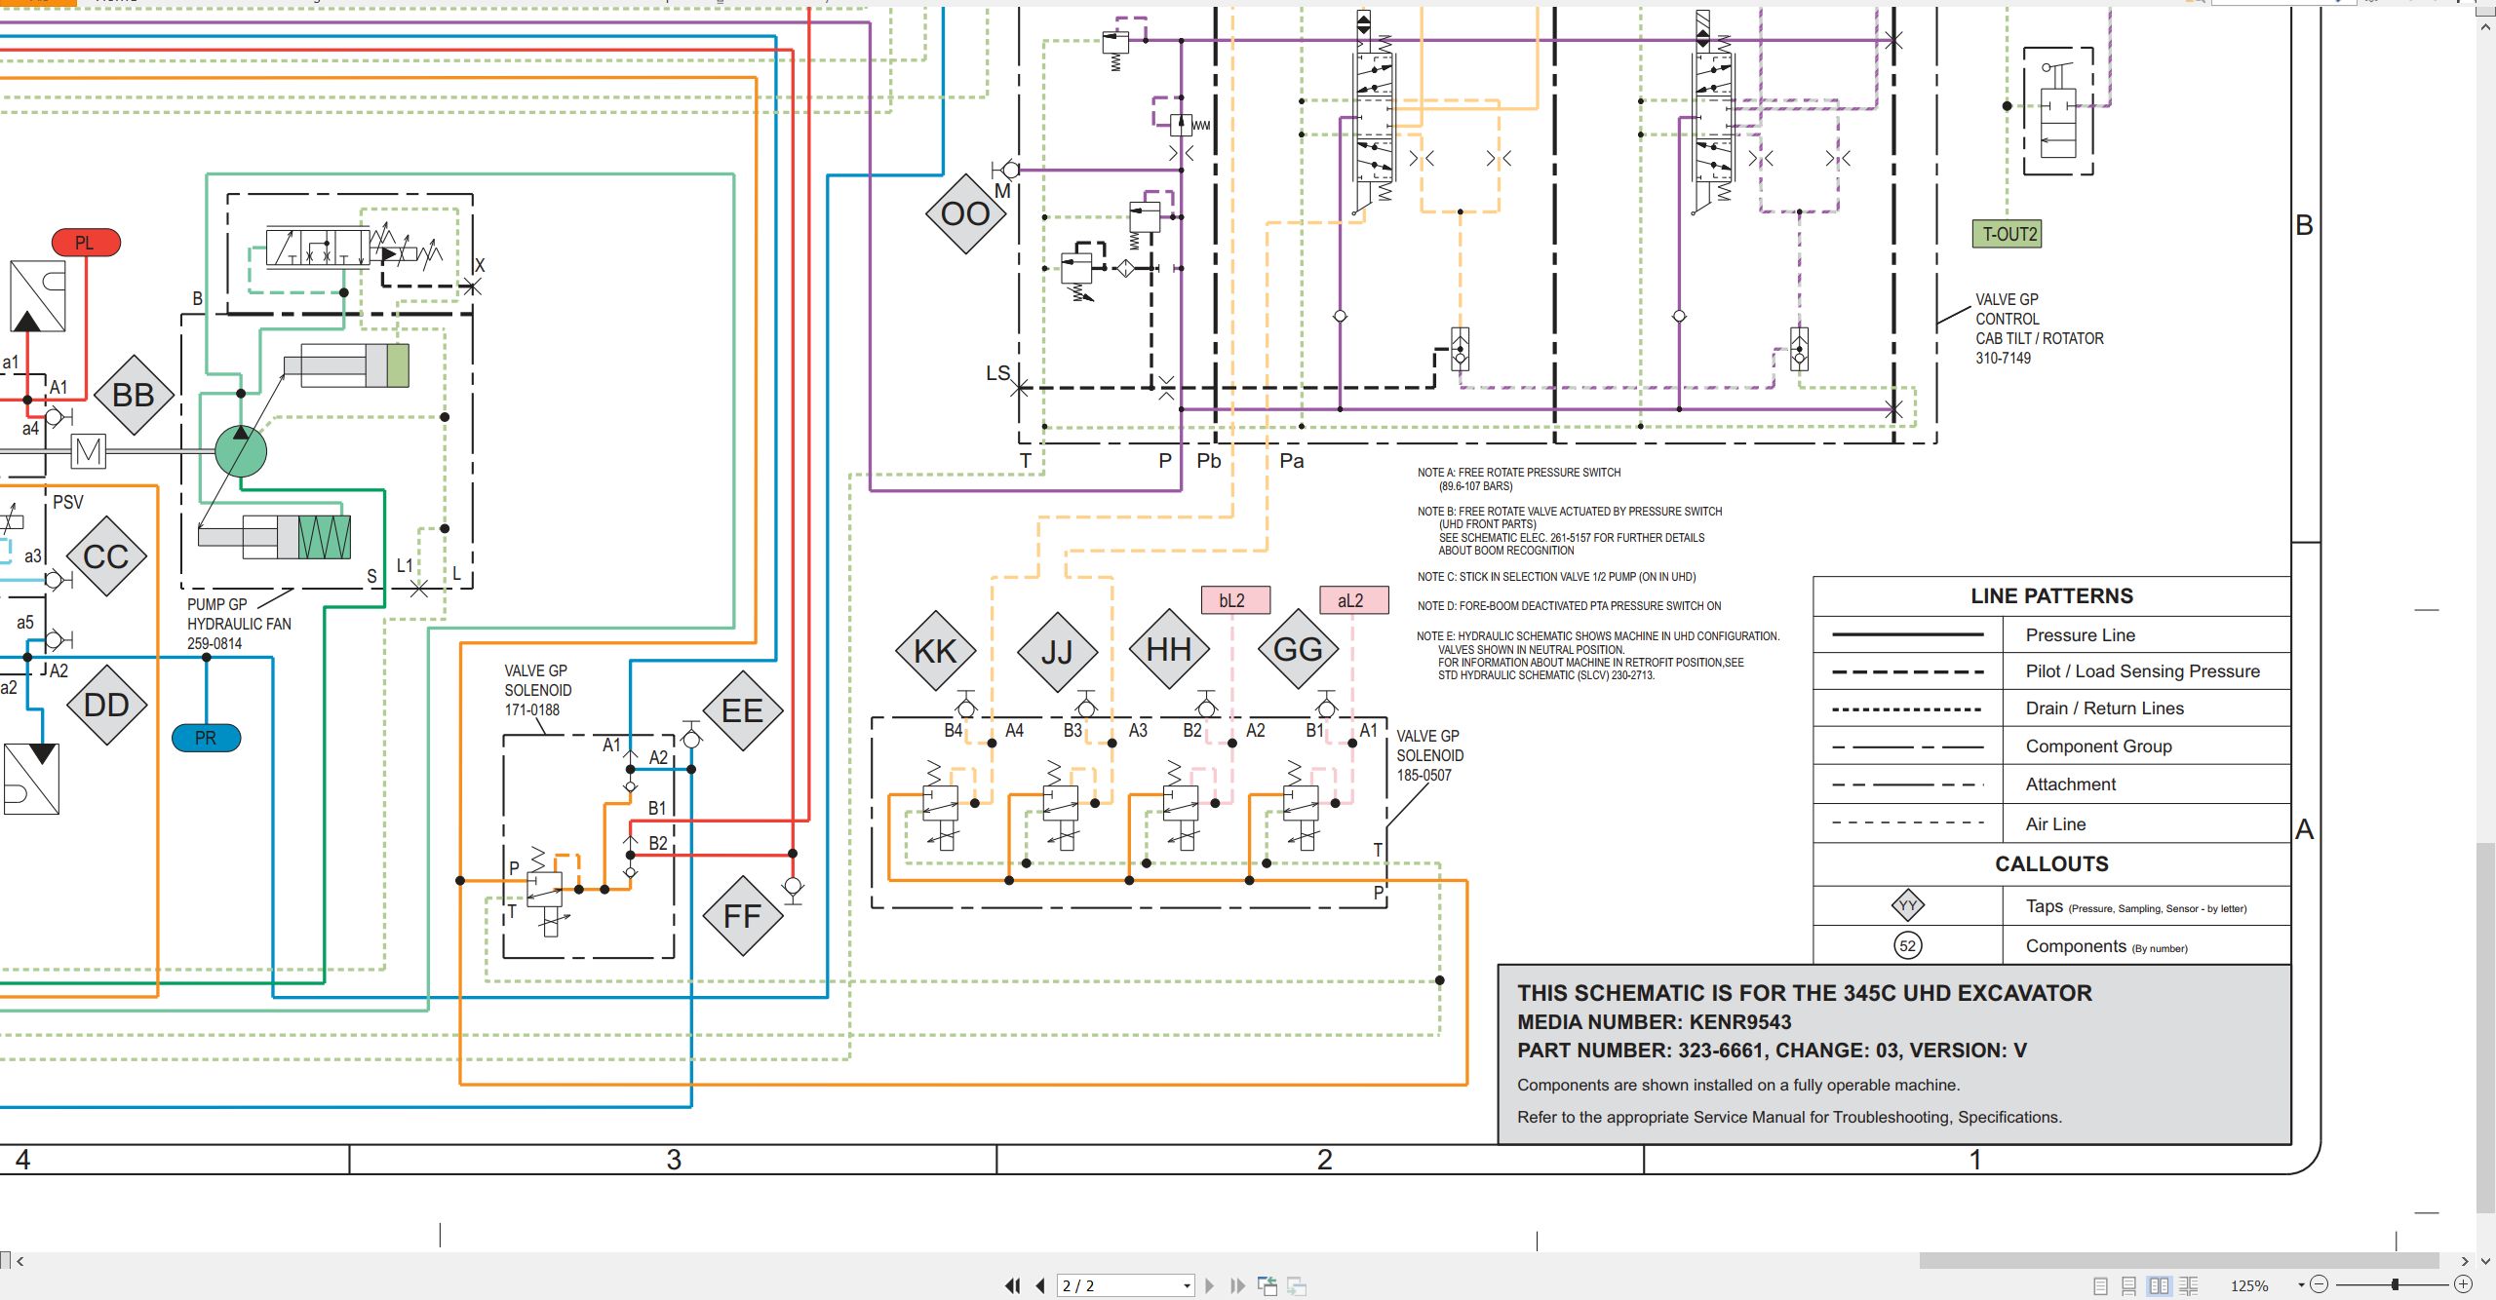Click the zoom in plus button

click(2463, 1284)
